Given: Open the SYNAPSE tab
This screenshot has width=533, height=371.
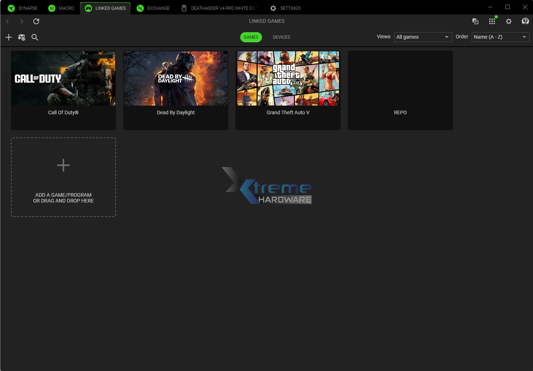Looking at the screenshot, I should (23, 8).
